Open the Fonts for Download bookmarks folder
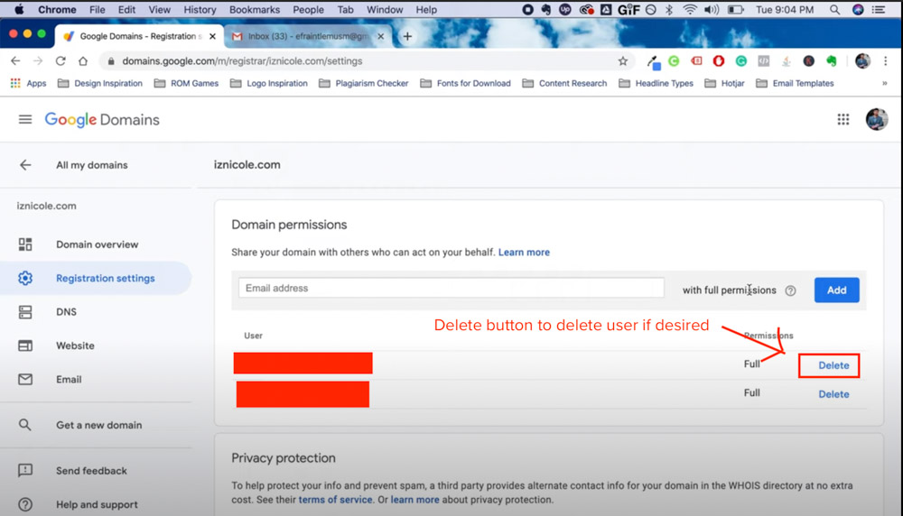Screen dimensions: 903x516 tap(465, 83)
